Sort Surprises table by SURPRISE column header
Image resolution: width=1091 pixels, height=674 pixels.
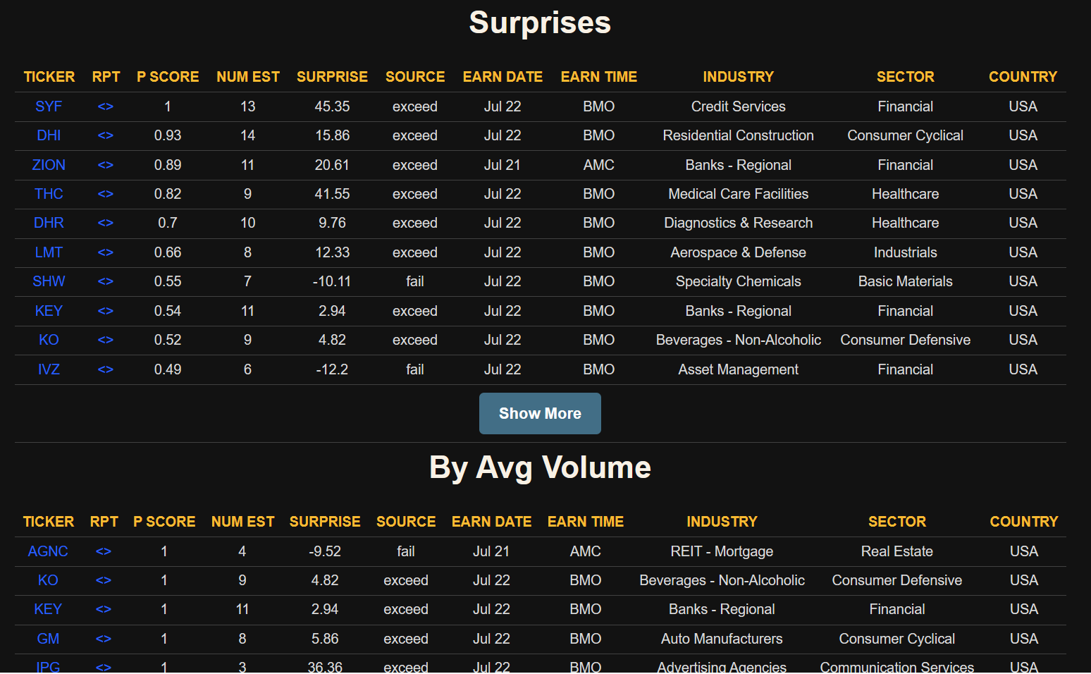[x=332, y=77]
